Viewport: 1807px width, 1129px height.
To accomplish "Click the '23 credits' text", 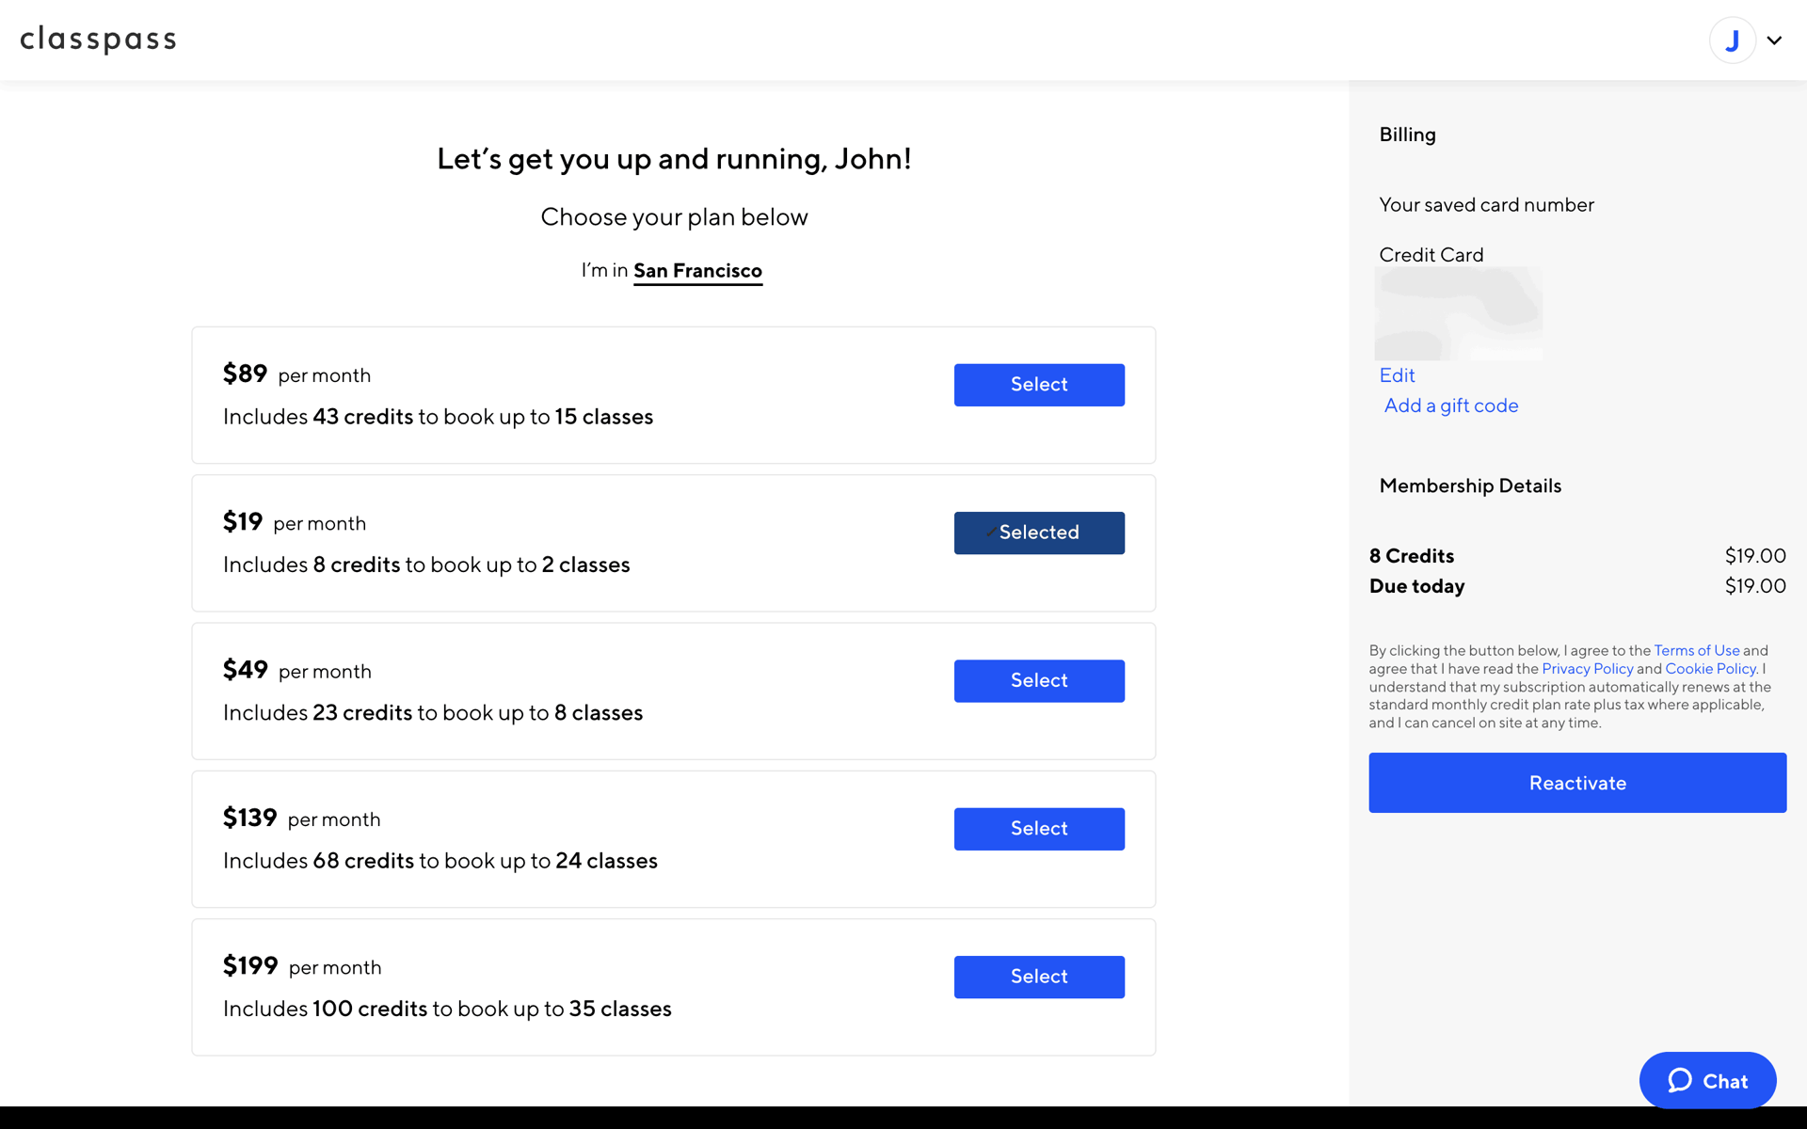I will (x=361, y=713).
